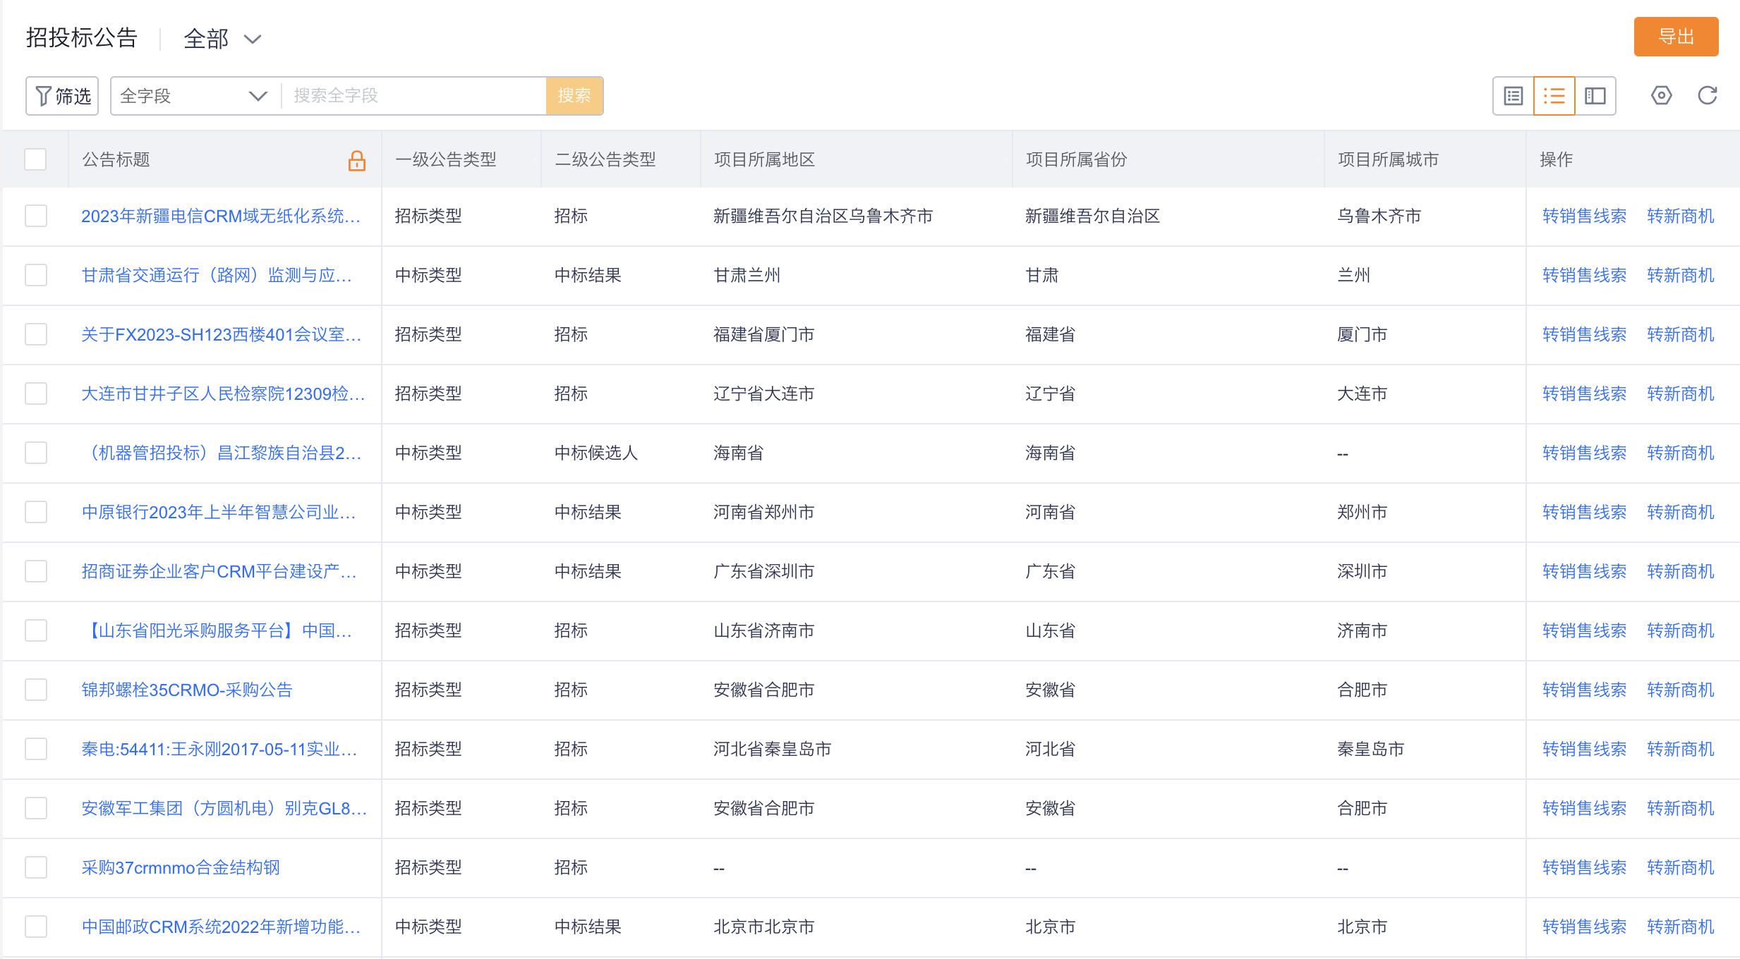Click 转销售线索 for 河北省秦皇岛市 row
This screenshot has width=1740, height=959.
1584,749
